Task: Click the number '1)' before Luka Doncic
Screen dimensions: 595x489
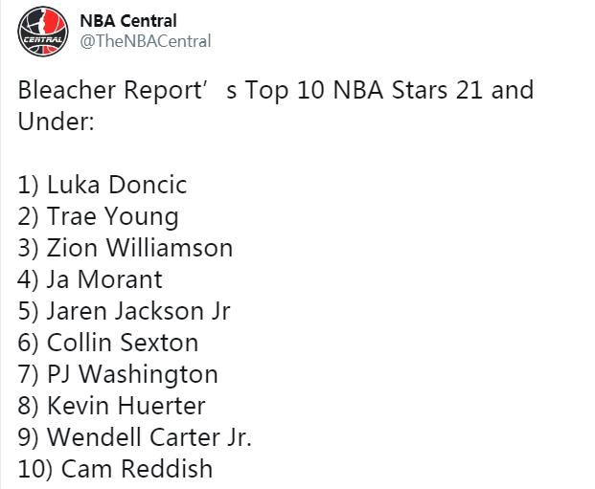Action: tap(28, 186)
